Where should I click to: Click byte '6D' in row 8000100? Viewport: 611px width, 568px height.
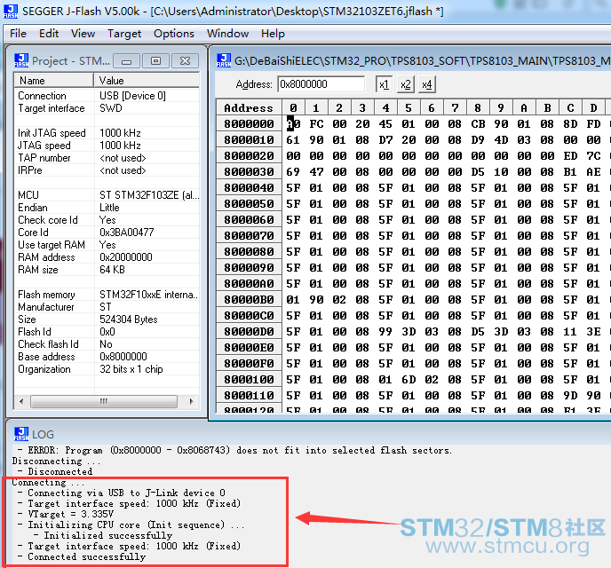409,379
